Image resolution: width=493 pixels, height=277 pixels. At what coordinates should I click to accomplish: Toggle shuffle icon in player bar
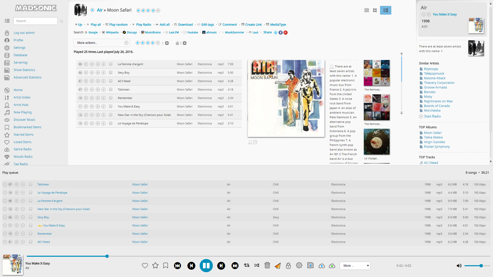[257, 265]
